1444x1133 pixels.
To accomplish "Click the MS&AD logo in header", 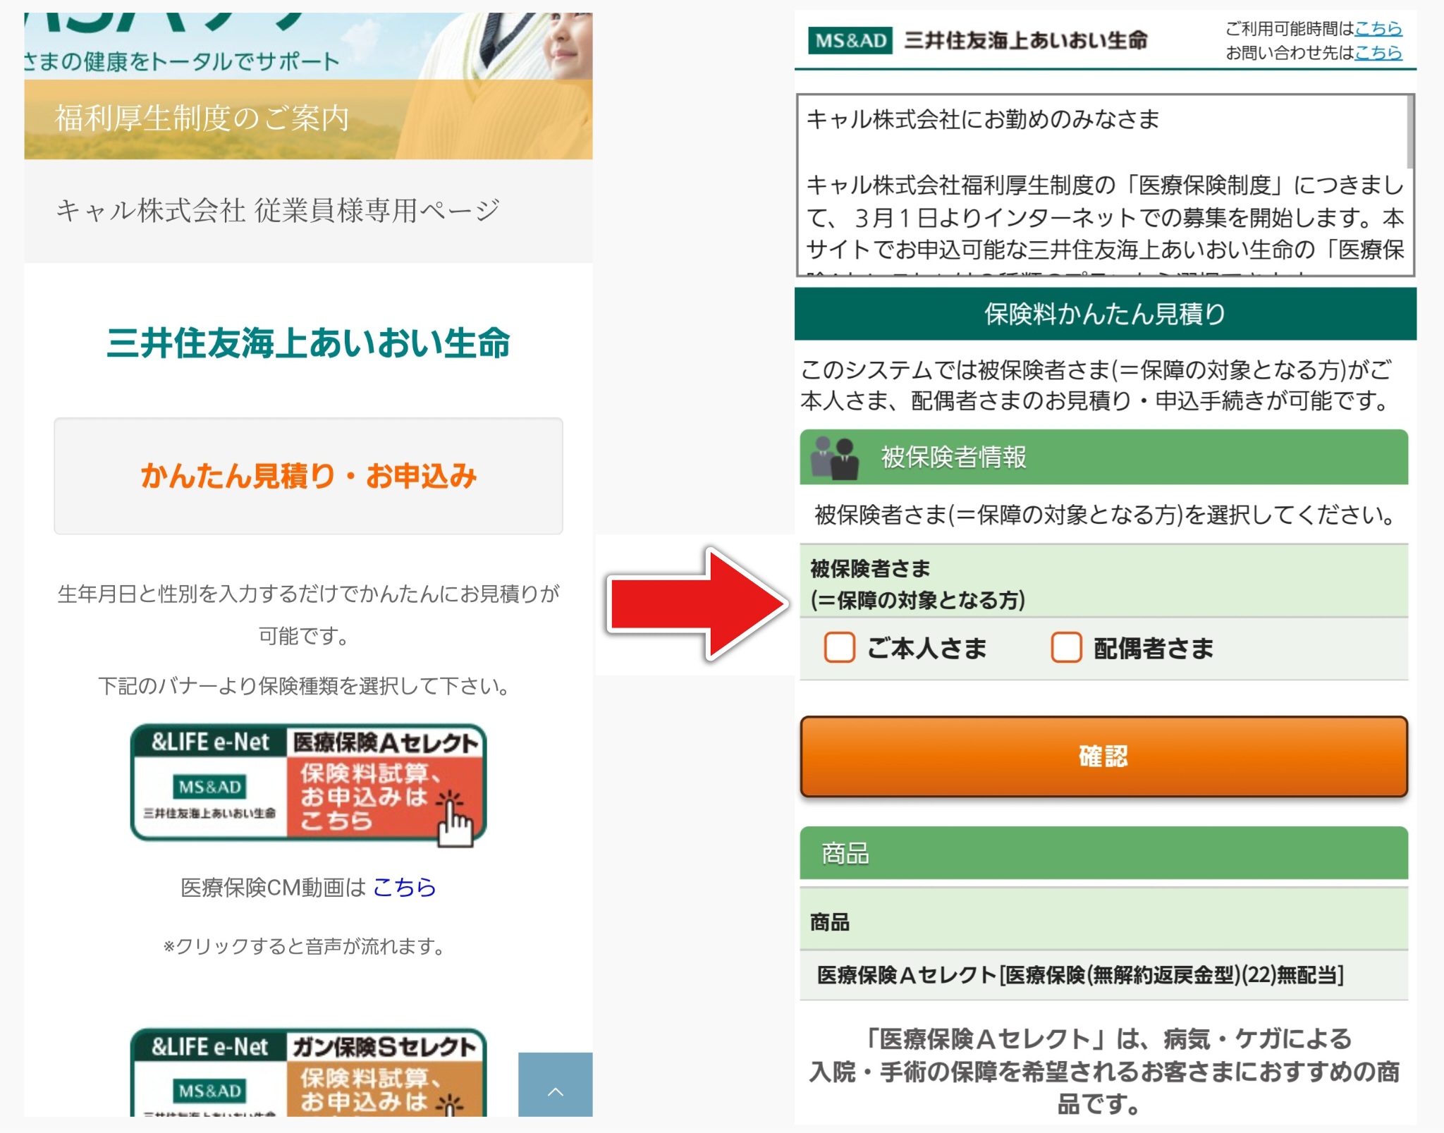I will 850,40.
